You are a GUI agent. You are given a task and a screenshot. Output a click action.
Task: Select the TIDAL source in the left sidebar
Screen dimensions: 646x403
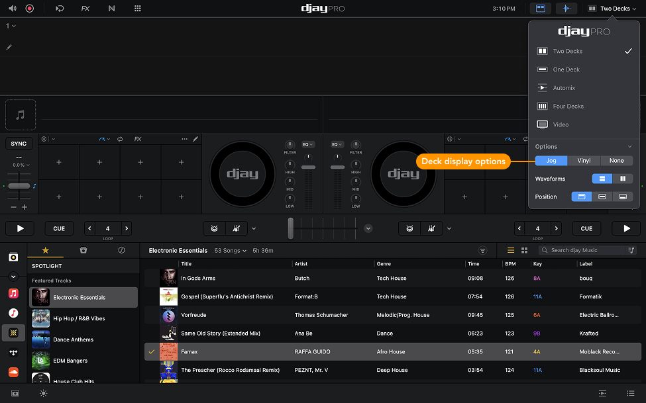(13, 353)
